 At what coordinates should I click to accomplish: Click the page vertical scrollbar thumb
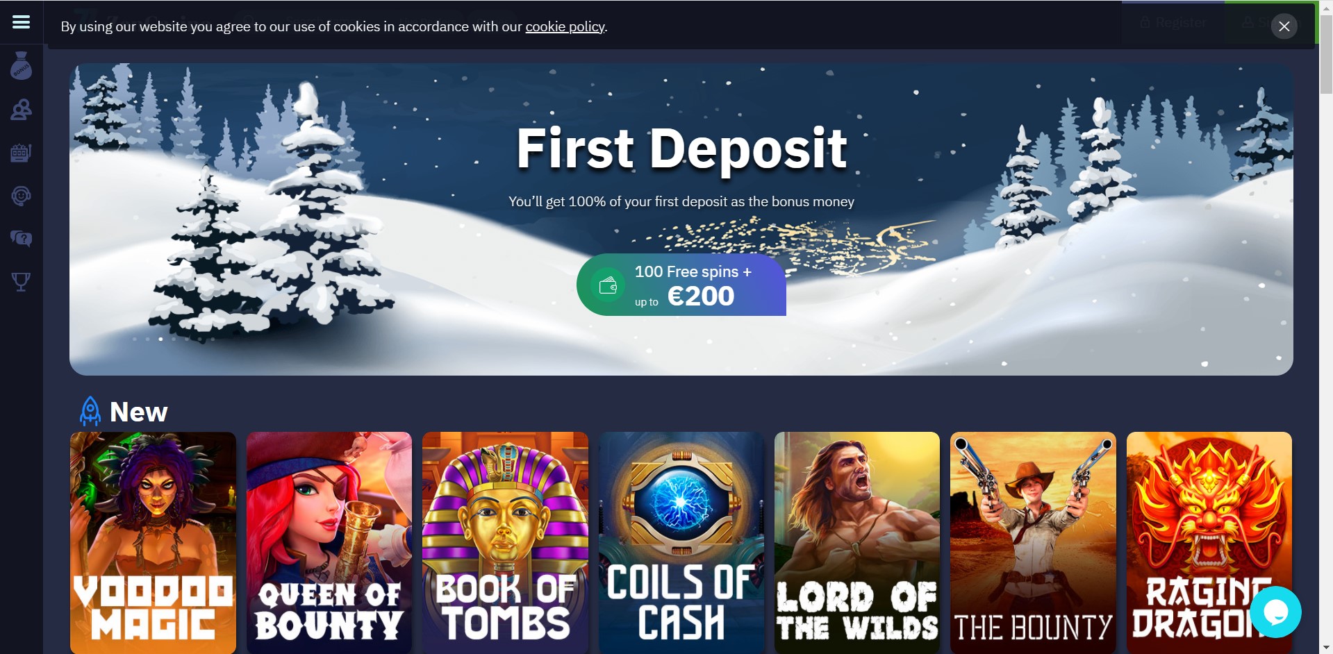click(x=1326, y=56)
